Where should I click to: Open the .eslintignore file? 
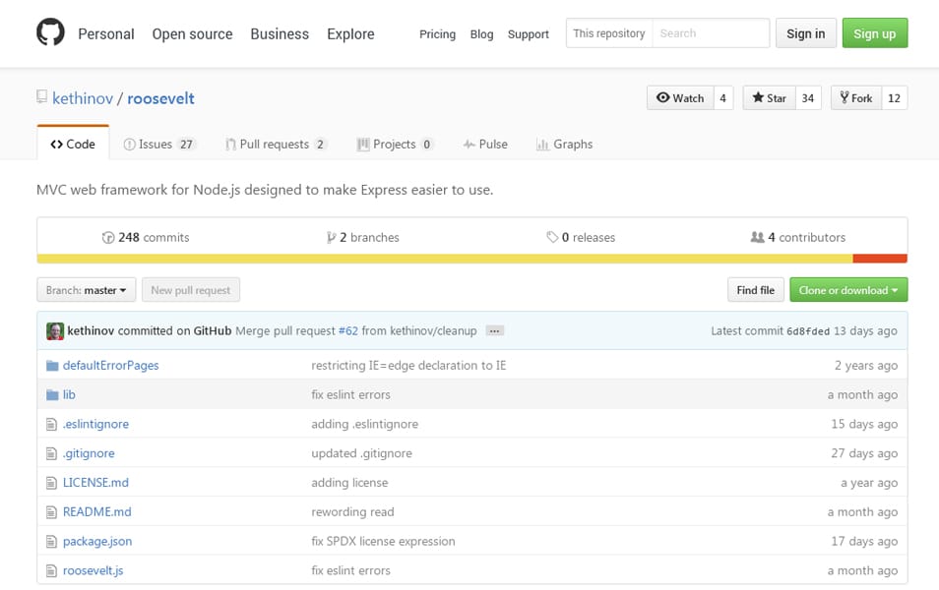95,424
